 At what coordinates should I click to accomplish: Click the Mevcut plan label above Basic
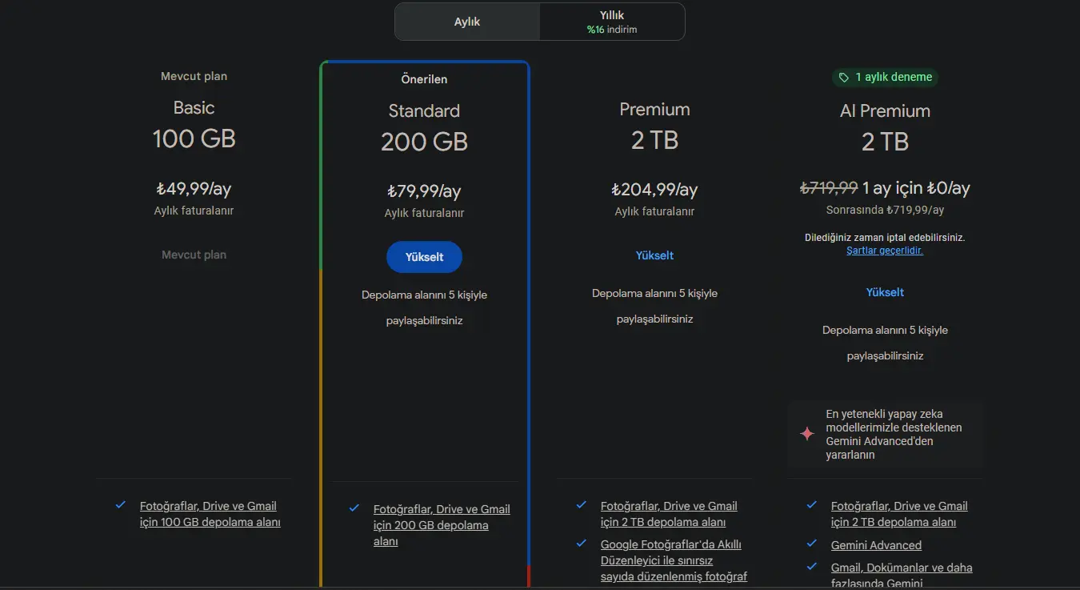point(194,76)
